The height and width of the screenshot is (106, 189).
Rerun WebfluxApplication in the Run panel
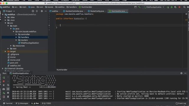click(4, 78)
